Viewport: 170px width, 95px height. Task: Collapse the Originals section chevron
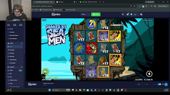(22, 67)
